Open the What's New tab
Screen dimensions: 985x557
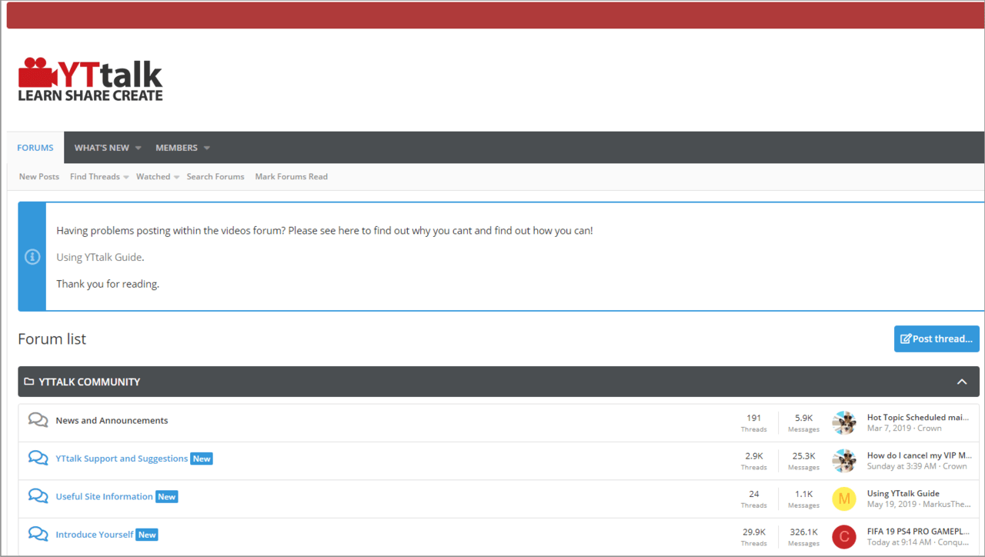pos(102,148)
